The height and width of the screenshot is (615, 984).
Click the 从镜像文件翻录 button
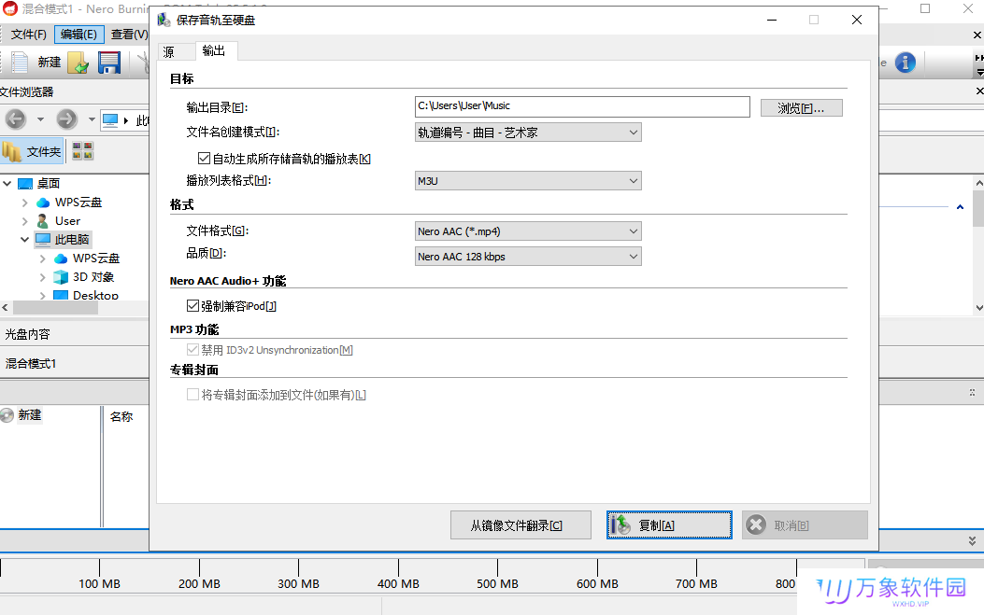click(x=521, y=525)
